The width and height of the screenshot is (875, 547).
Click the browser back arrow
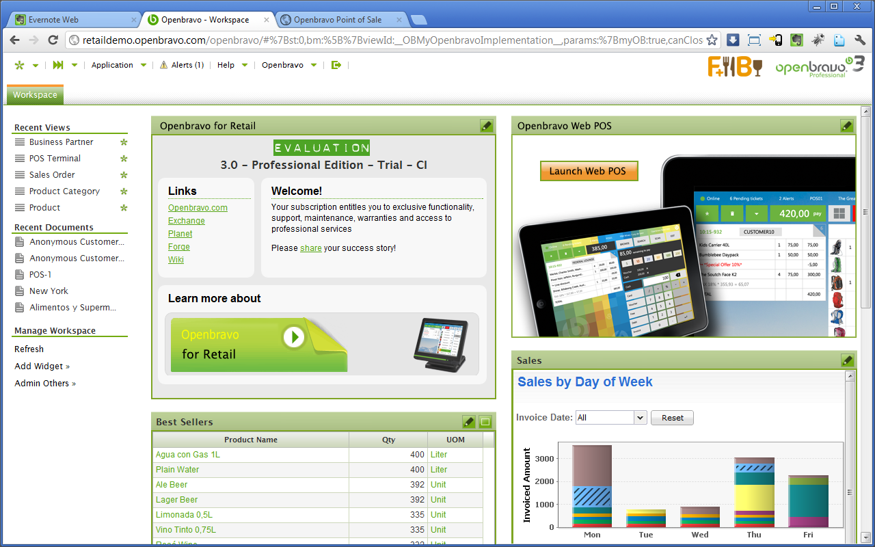[x=15, y=40]
